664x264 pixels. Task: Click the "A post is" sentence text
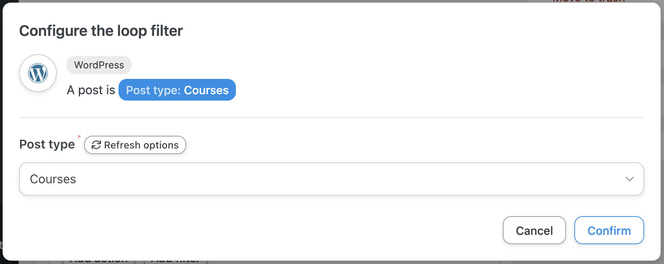click(91, 90)
